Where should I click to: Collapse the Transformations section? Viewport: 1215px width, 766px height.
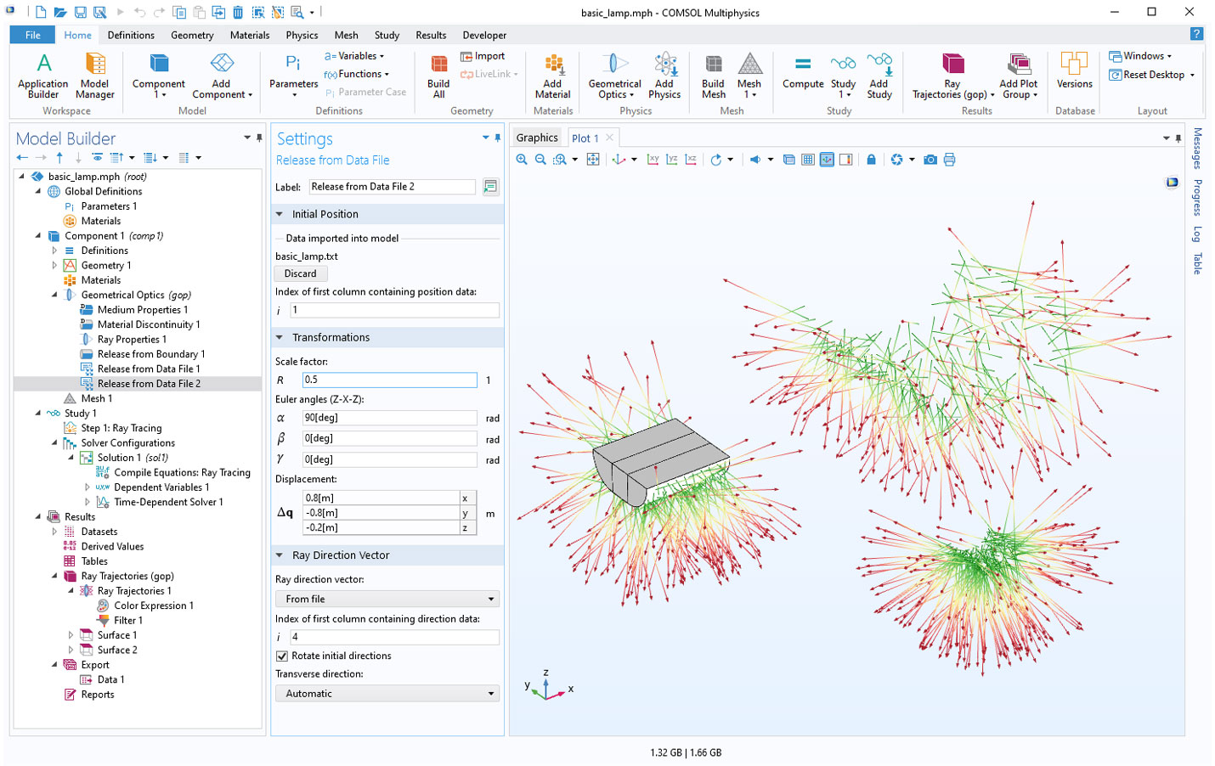click(x=280, y=337)
